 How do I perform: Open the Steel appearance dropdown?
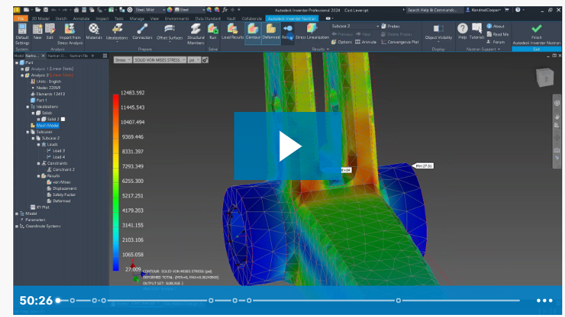tap(190, 10)
